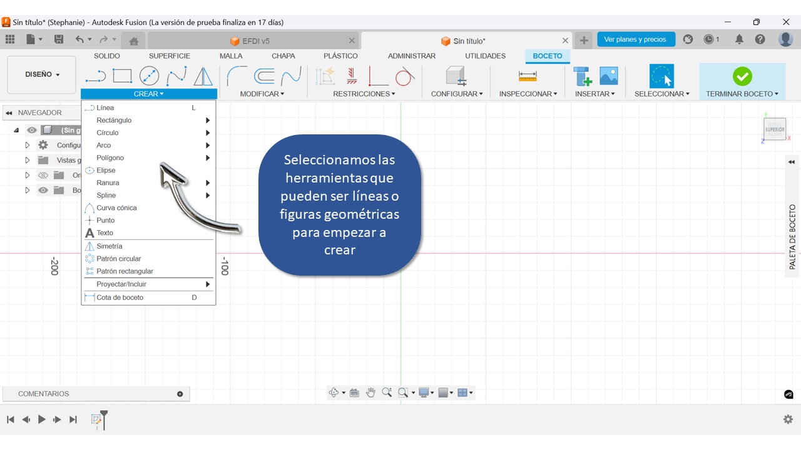This screenshot has height=450, width=801.
Task: Click Ver planes y precios button
Action: [x=635, y=39]
